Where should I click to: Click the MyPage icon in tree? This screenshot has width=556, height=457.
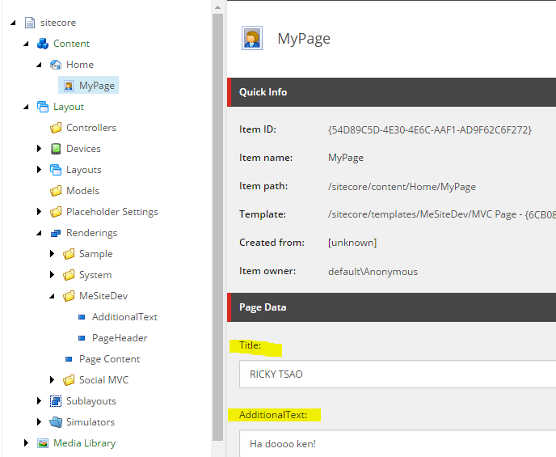69,86
